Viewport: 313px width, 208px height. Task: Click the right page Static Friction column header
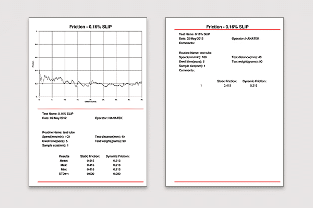coord(227,81)
